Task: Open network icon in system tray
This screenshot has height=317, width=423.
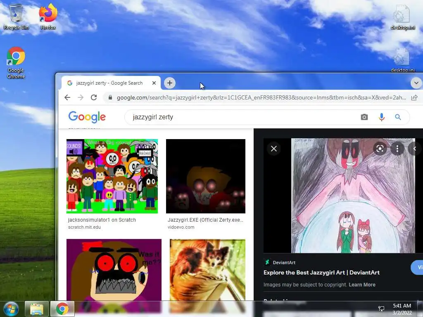Action: pyautogui.click(x=381, y=309)
